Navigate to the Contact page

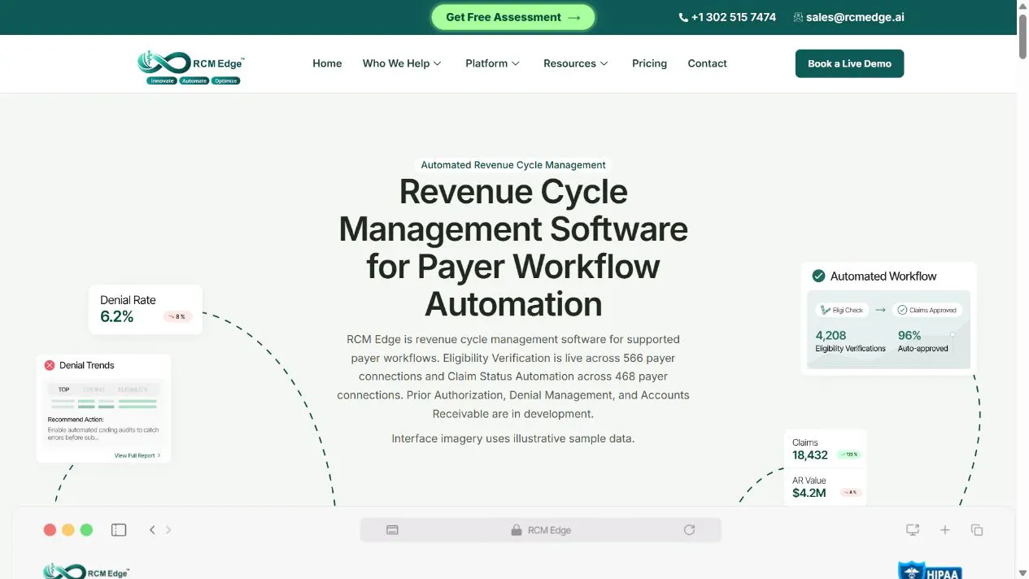(x=707, y=63)
